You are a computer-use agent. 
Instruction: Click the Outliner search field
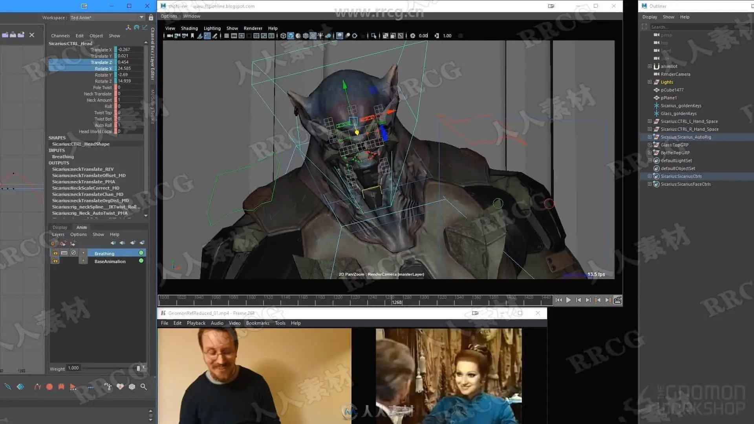click(701, 27)
